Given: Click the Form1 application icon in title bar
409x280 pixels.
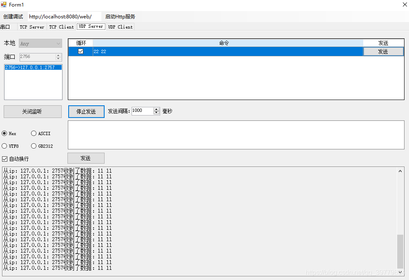Looking at the screenshot, I should (4, 4).
